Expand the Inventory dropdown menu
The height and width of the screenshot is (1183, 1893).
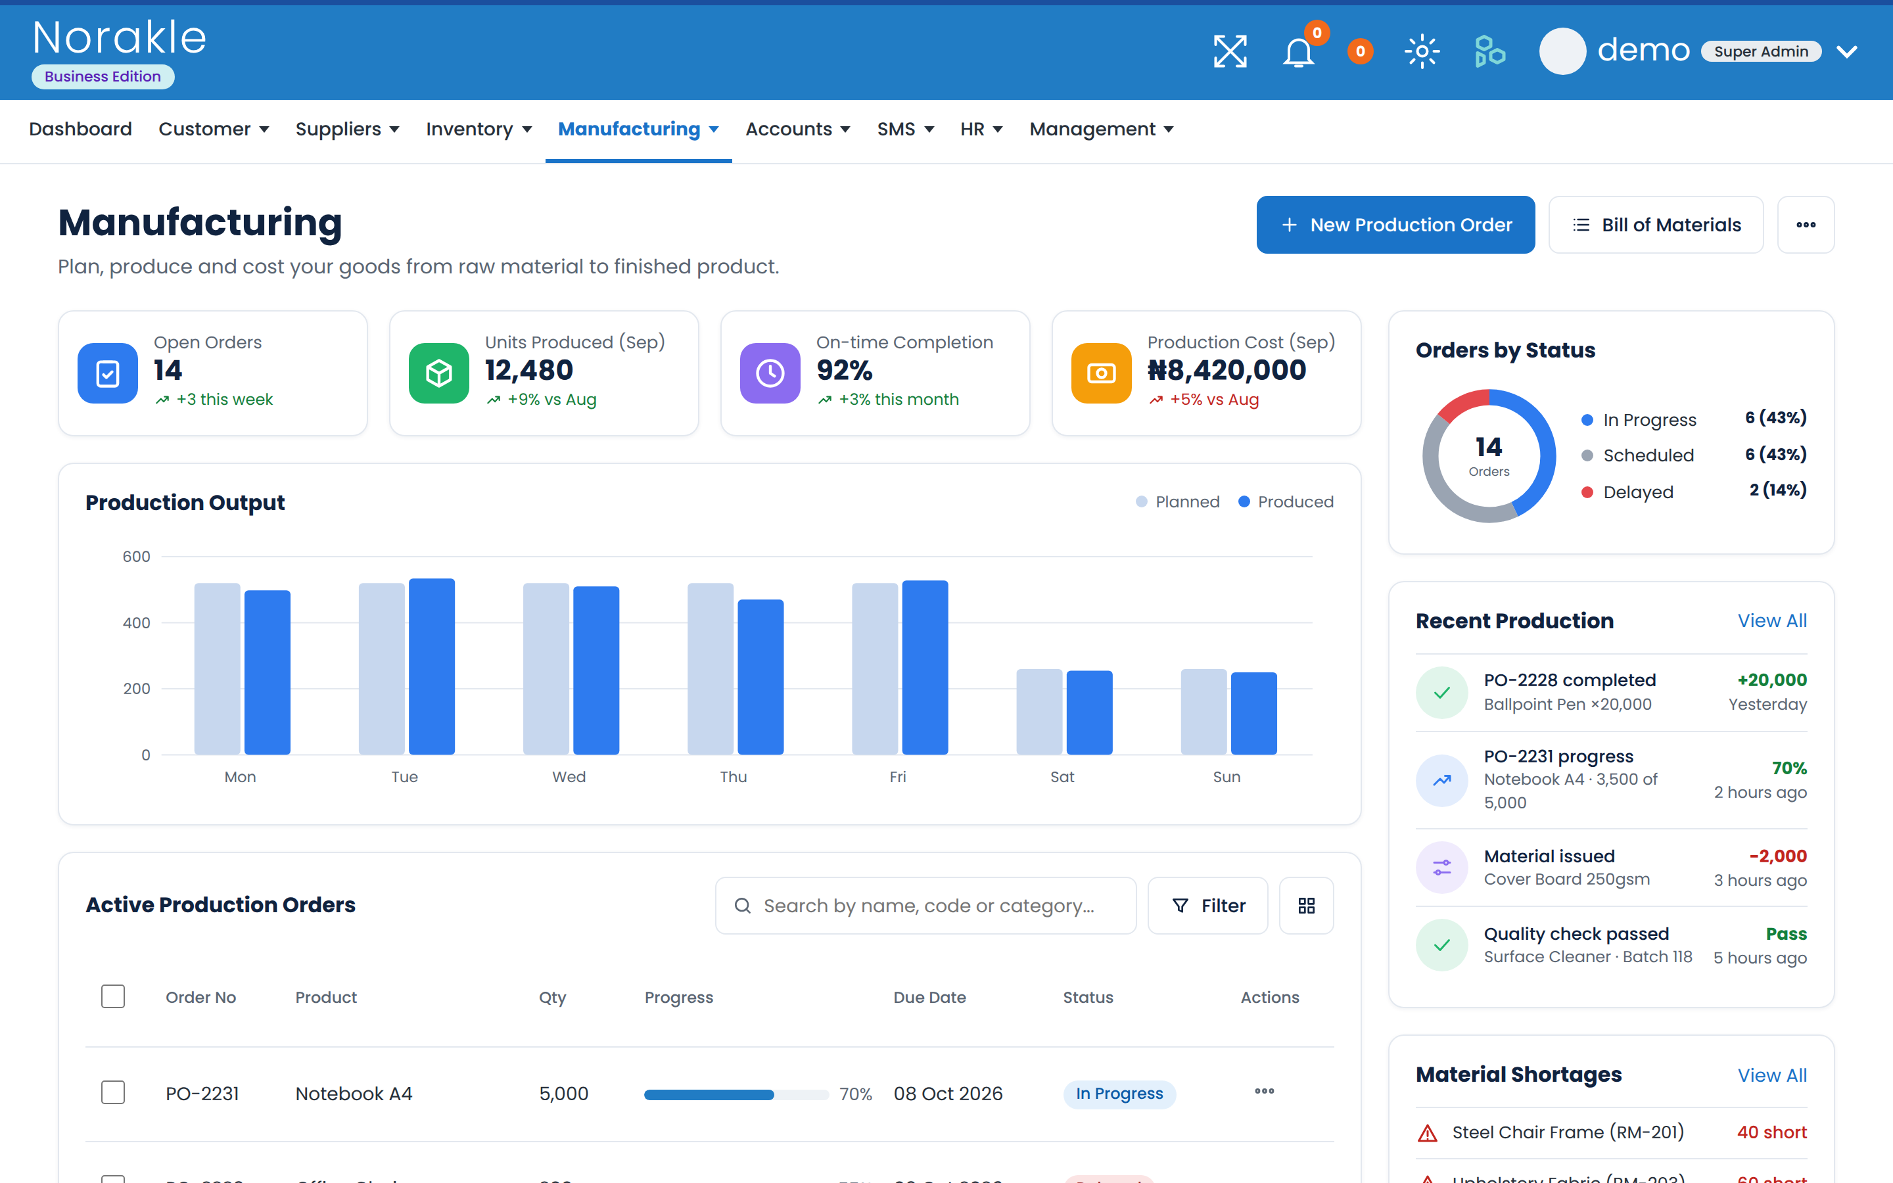(x=479, y=129)
